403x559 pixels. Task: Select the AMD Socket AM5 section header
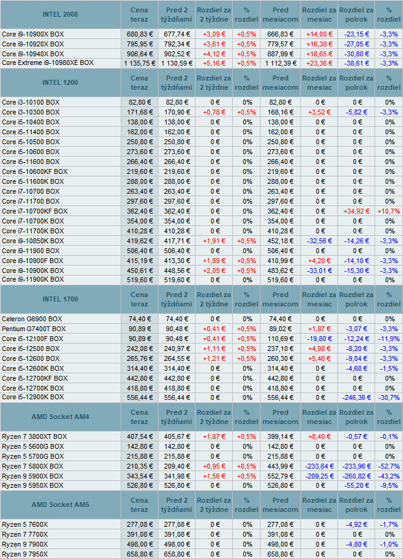tap(61, 505)
